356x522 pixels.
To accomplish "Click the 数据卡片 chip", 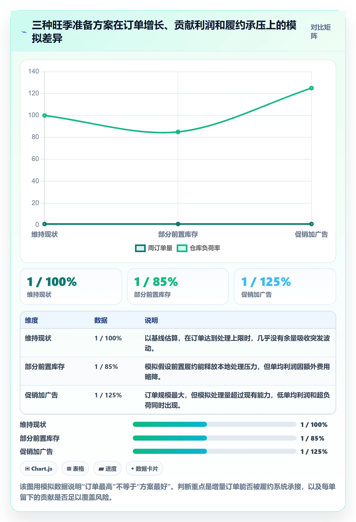I will (144, 468).
